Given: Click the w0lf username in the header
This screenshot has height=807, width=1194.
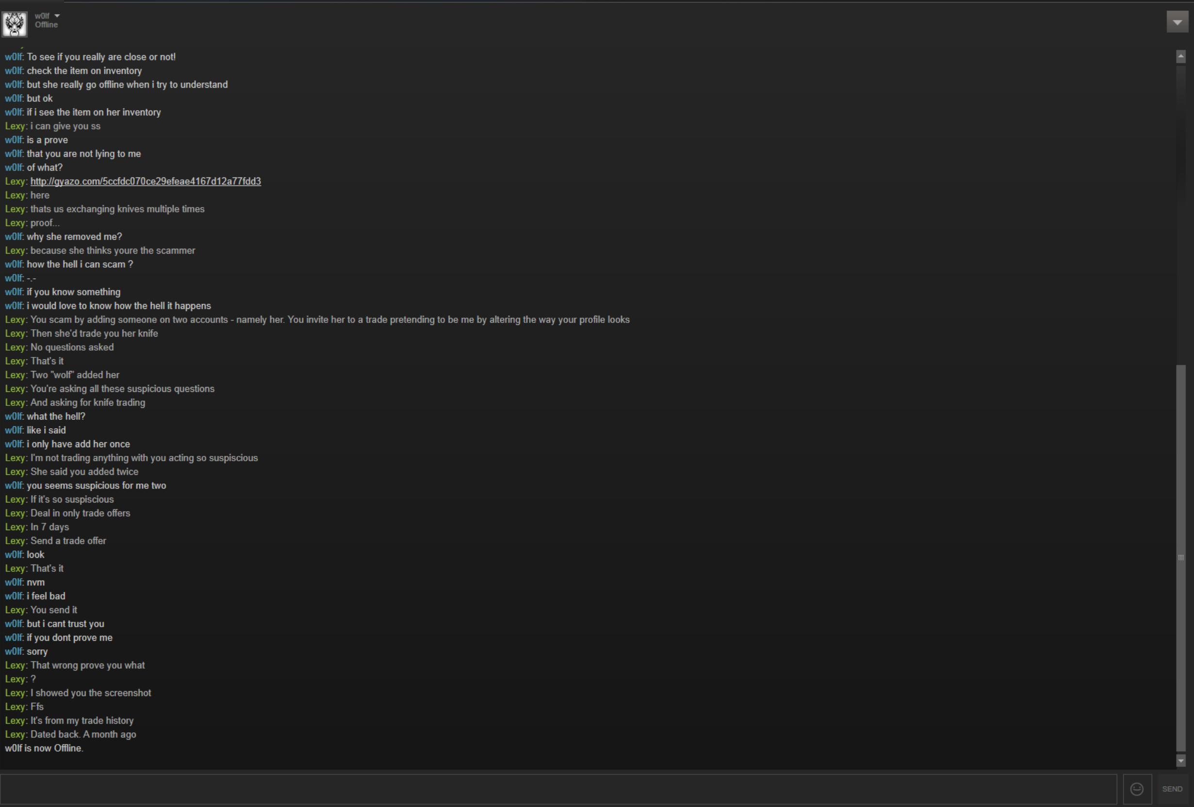Looking at the screenshot, I should [42, 16].
